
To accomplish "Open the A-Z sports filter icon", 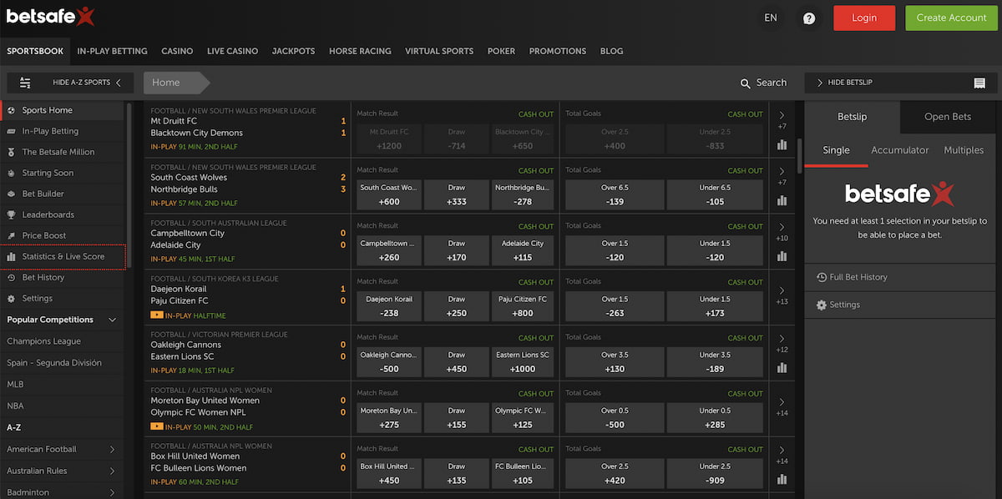I will [x=25, y=83].
